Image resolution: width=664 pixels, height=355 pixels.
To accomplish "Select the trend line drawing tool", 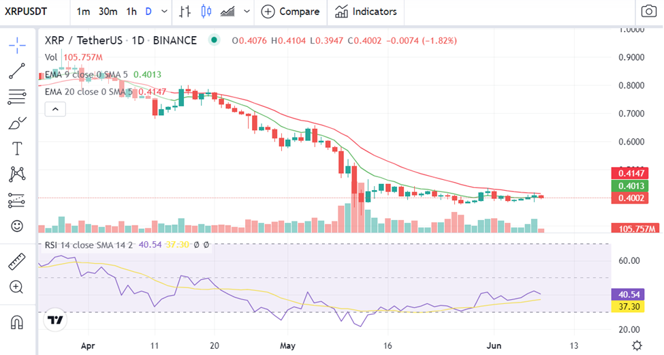I will point(17,71).
